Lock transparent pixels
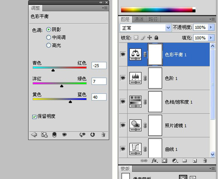The image size is (218, 179). (x=136, y=38)
